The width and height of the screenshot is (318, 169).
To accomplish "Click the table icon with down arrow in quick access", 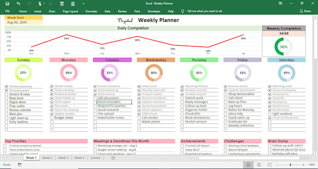I will (62, 4).
